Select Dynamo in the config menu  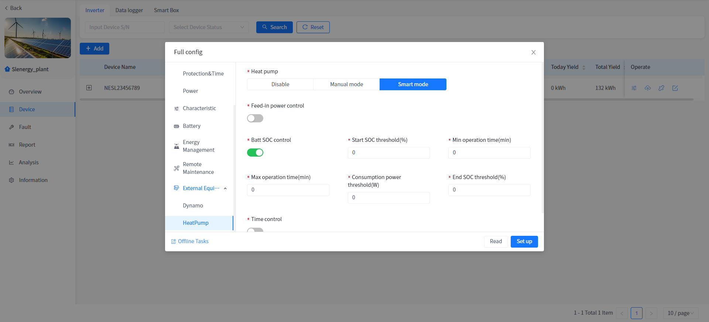click(x=193, y=206)
